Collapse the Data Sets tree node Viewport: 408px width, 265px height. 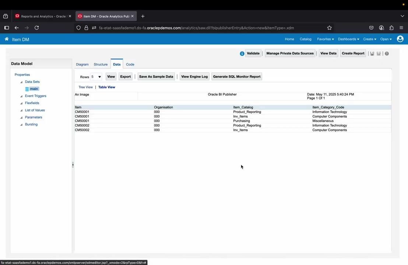[21, 82]
